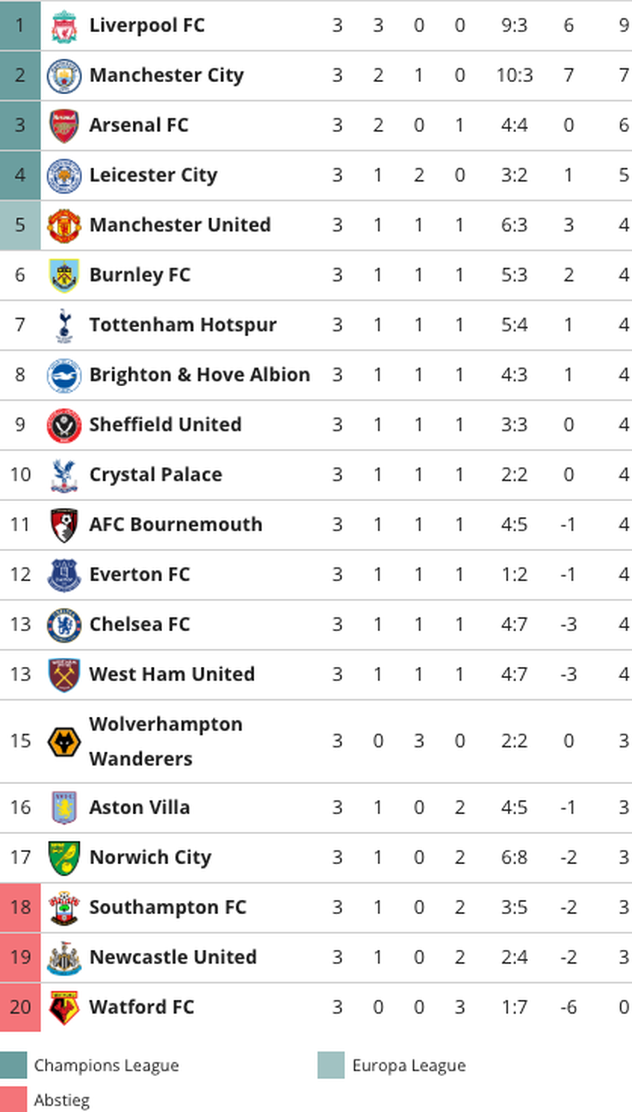The height and width of the screenshot is (1112, 632).
Task: Open the West Ham United team link
Action: click(172, 675)
